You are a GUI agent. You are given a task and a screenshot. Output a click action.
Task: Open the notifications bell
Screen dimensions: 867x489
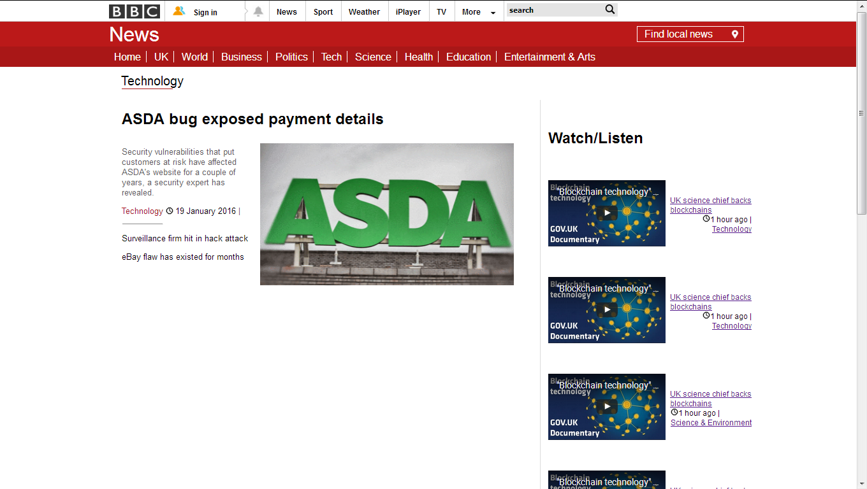click(258, 11)
